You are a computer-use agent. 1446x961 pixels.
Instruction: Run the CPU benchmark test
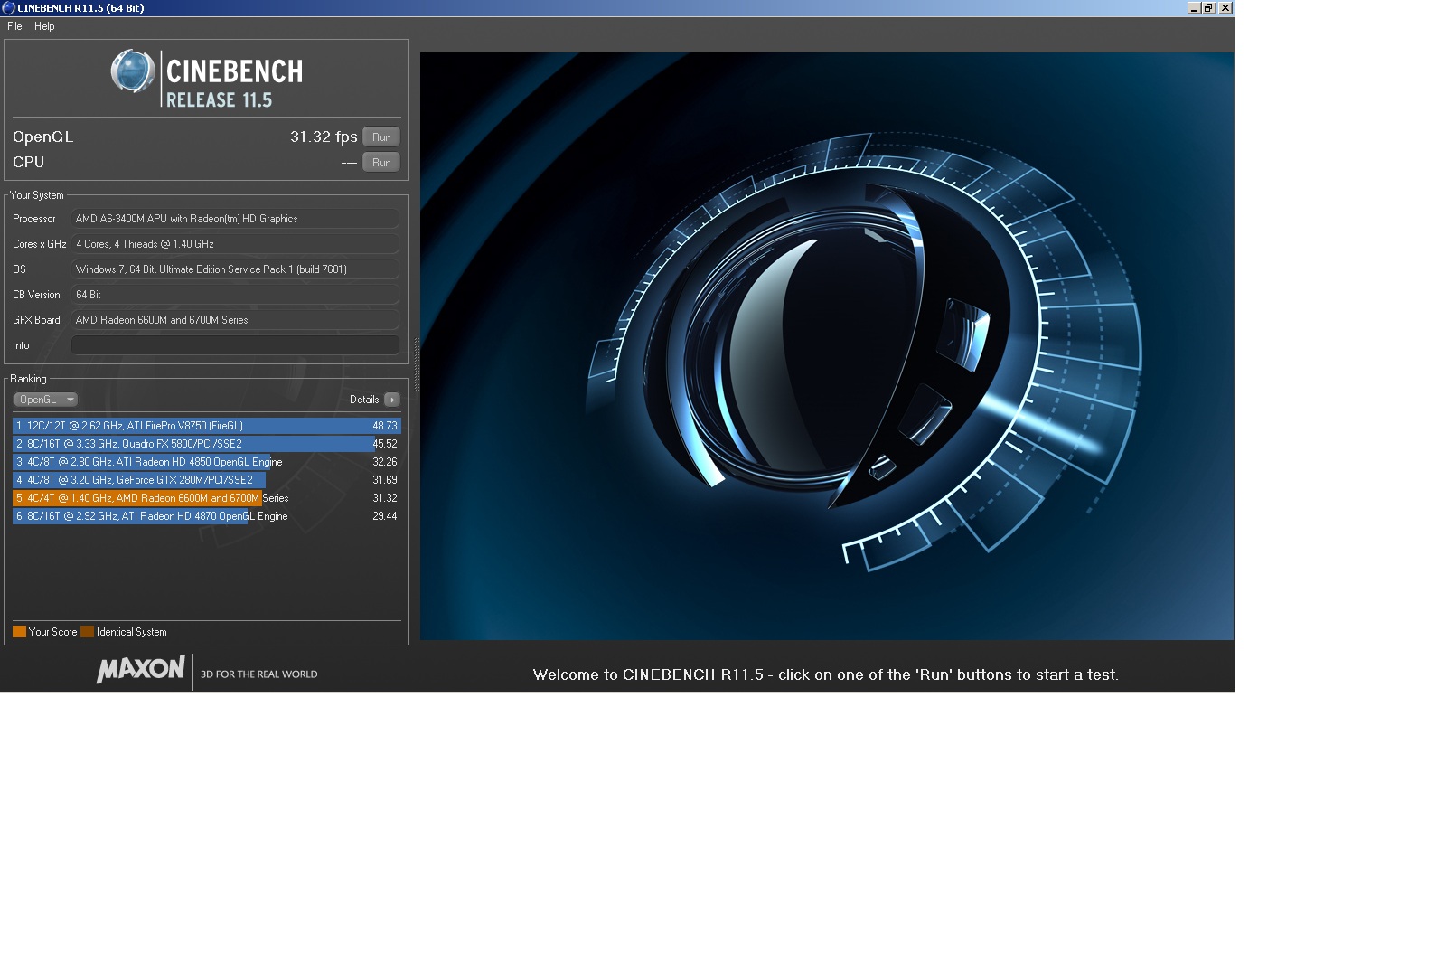click(x=381, y=163)
